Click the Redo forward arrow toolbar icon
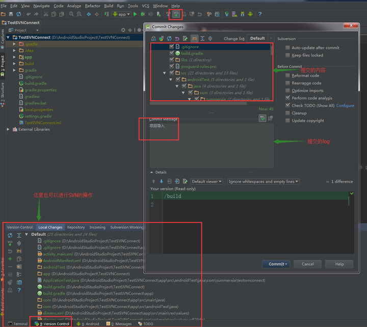This screenshot has height=327, width=367. click(36, 14)
